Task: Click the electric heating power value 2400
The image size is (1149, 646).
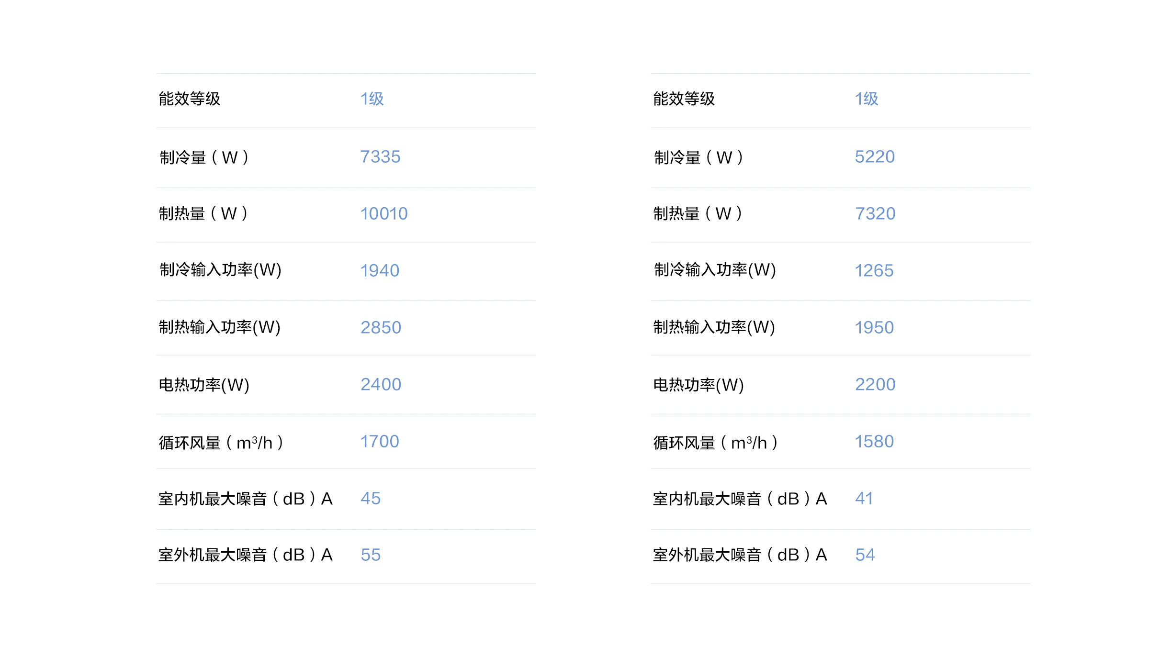Action: point(381,384)
